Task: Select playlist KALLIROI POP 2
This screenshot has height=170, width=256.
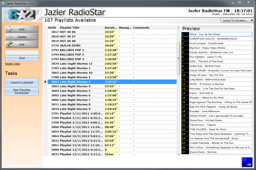Action: (x=112, y=55)
